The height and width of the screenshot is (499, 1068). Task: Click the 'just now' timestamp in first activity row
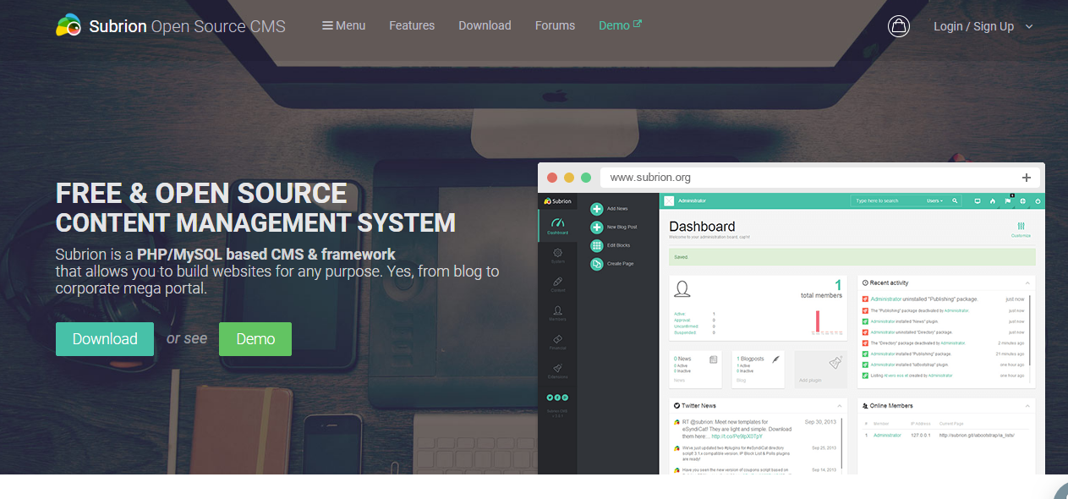(1015, 299)
